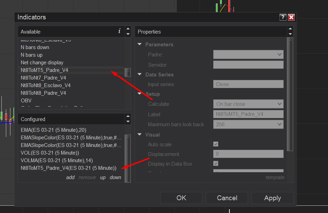The height and width of the screenshot is (213, 328).
Task: Open the Calculate dropdown
Action: [x=248, y=104]
